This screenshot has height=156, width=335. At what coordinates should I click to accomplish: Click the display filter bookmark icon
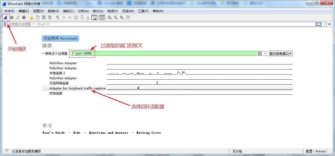pyautogui.click(x=5, y=24)
